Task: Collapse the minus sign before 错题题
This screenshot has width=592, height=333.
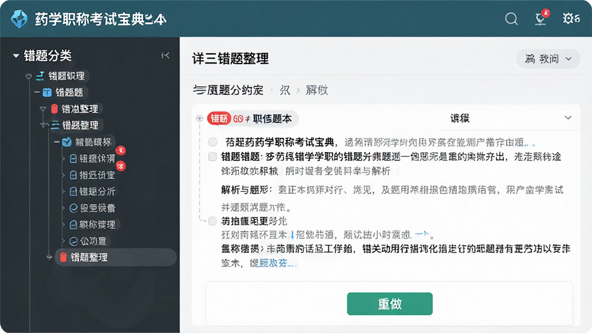Action: pos(37,92)
